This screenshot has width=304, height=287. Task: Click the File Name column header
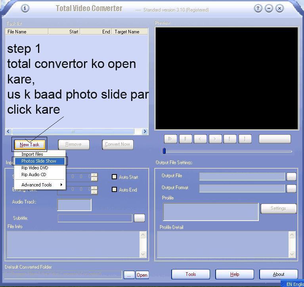point(27,31)
